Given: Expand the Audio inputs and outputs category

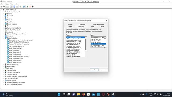Looking at the screenshot, I should [x=3, y=12].
